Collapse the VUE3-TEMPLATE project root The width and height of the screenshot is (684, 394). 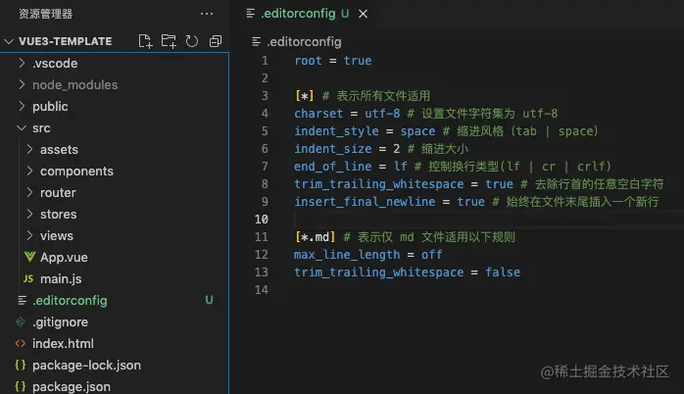pos(9,41)
